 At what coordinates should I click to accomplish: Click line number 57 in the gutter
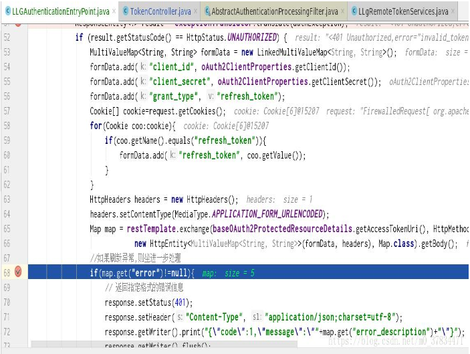click(7, 111)
